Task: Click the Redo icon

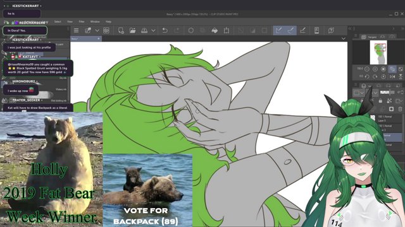Action: [x=177, y=31]
